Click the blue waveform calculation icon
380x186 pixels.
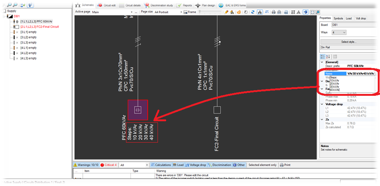pos(267,12)
